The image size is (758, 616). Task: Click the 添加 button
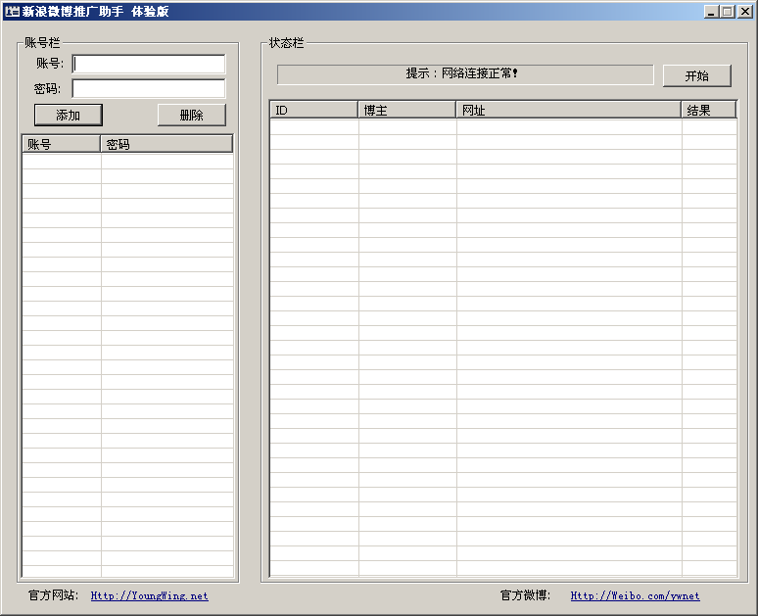click(69, 116)
